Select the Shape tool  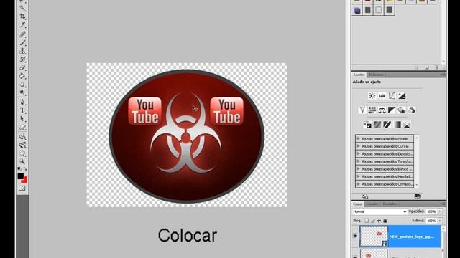coord(22,128)
